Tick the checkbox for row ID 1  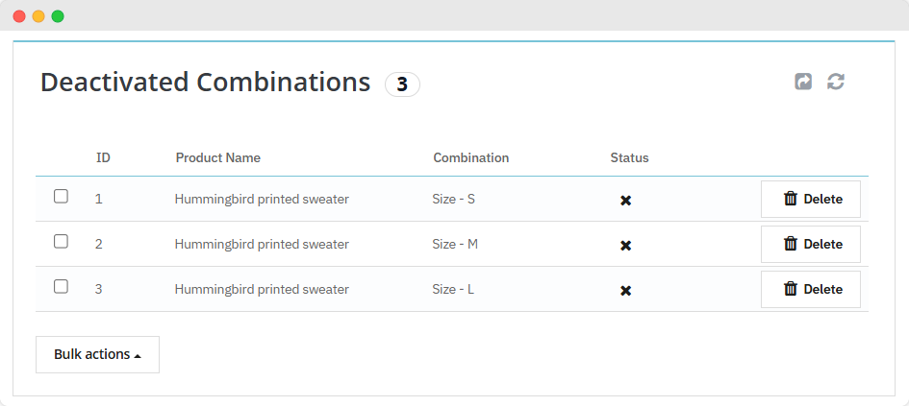(61, 197)
